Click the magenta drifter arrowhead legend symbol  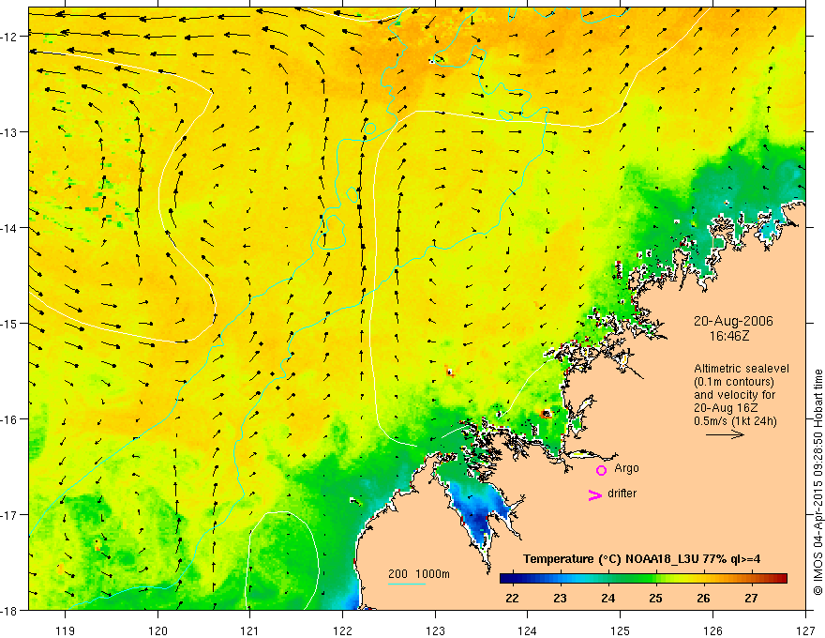coord(594,494)
